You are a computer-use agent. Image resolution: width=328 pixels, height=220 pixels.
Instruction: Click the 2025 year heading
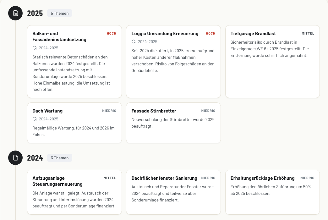click(35, 13)
